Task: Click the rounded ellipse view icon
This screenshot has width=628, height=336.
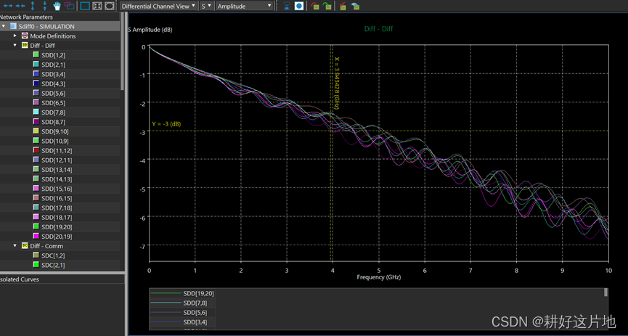Action: point(110,6)
